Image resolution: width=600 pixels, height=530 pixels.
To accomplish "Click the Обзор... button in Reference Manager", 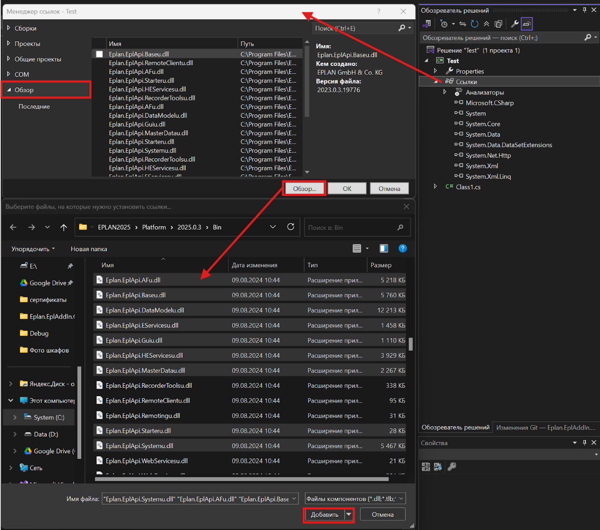I will tap(304, 188).
